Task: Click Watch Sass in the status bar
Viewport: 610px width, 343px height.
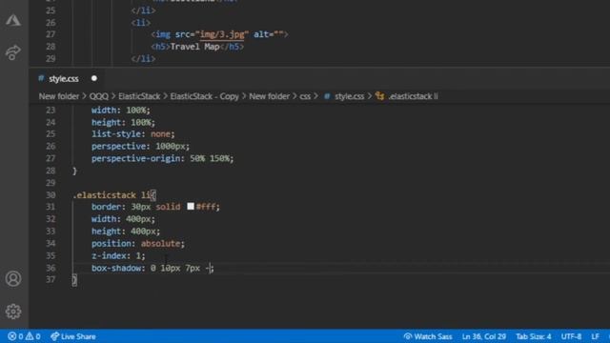Action: [428, 336]
